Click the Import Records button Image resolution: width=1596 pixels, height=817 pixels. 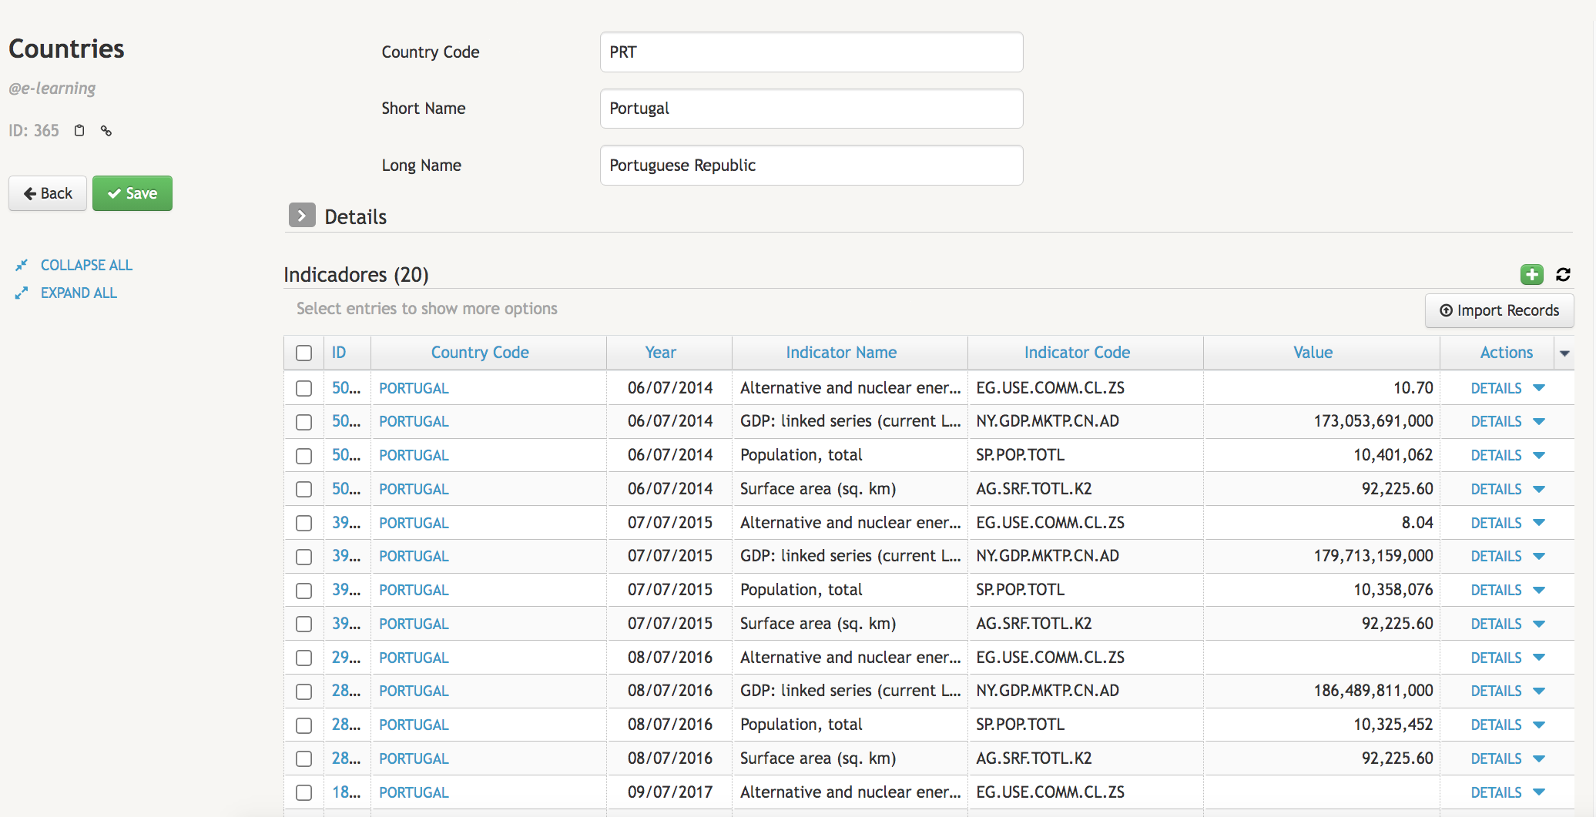click(x=1499, y=310)
